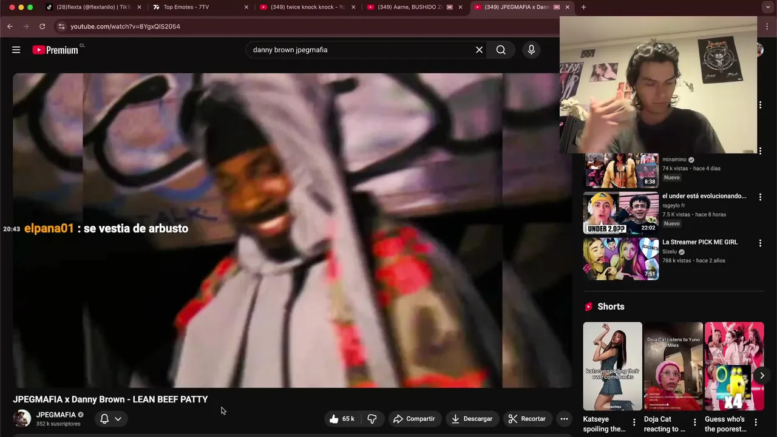Click rageylo fr channel name
This screenshot has width=777, height=437.
pos(674,206)
